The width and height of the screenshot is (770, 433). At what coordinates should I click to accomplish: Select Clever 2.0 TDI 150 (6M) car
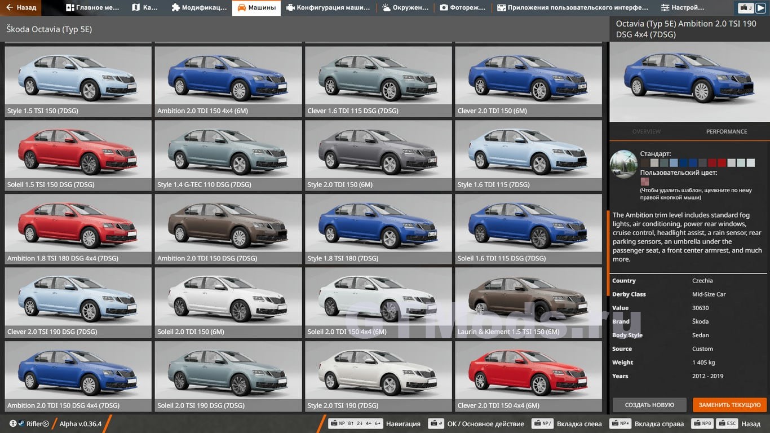[529, 82]
